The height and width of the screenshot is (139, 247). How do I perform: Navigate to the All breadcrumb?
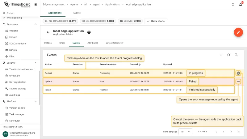pos(86,4)
